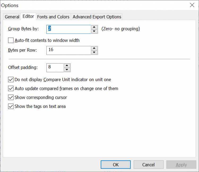Enable Auto-fit contents to window width

point(11,40)
